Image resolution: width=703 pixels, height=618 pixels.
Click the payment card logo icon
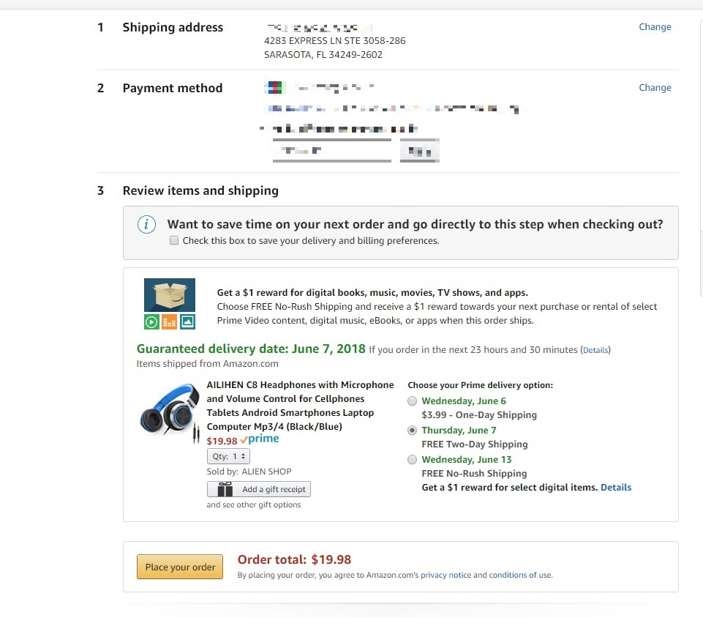point(275,87)
